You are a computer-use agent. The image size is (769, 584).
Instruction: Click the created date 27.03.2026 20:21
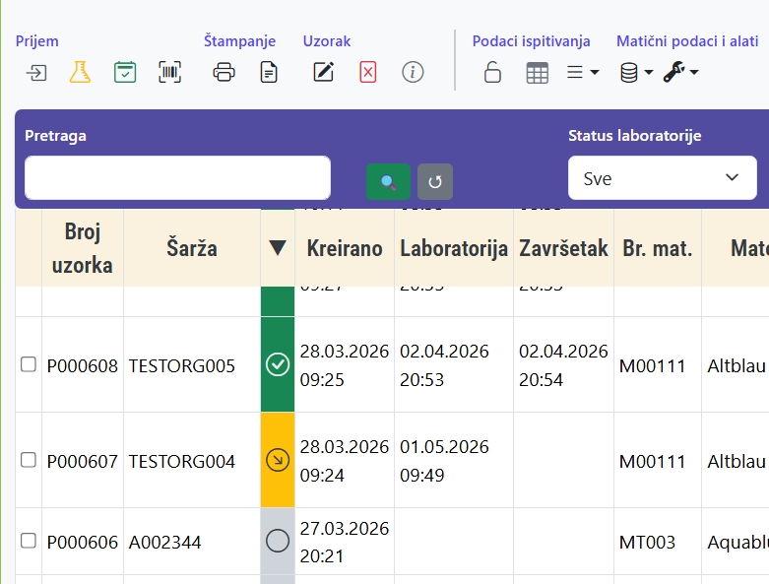pos(345,542)
